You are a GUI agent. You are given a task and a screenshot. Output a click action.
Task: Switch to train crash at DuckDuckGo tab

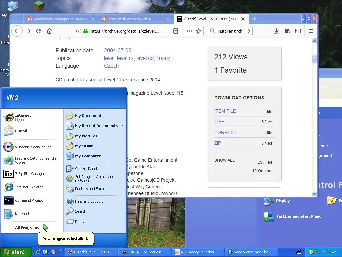pyautogui.click(x=136, y=19)
